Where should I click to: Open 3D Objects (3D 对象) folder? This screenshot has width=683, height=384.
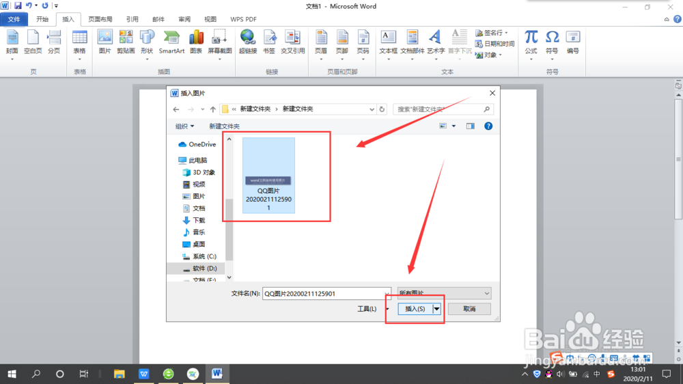[x=199, y=172]
